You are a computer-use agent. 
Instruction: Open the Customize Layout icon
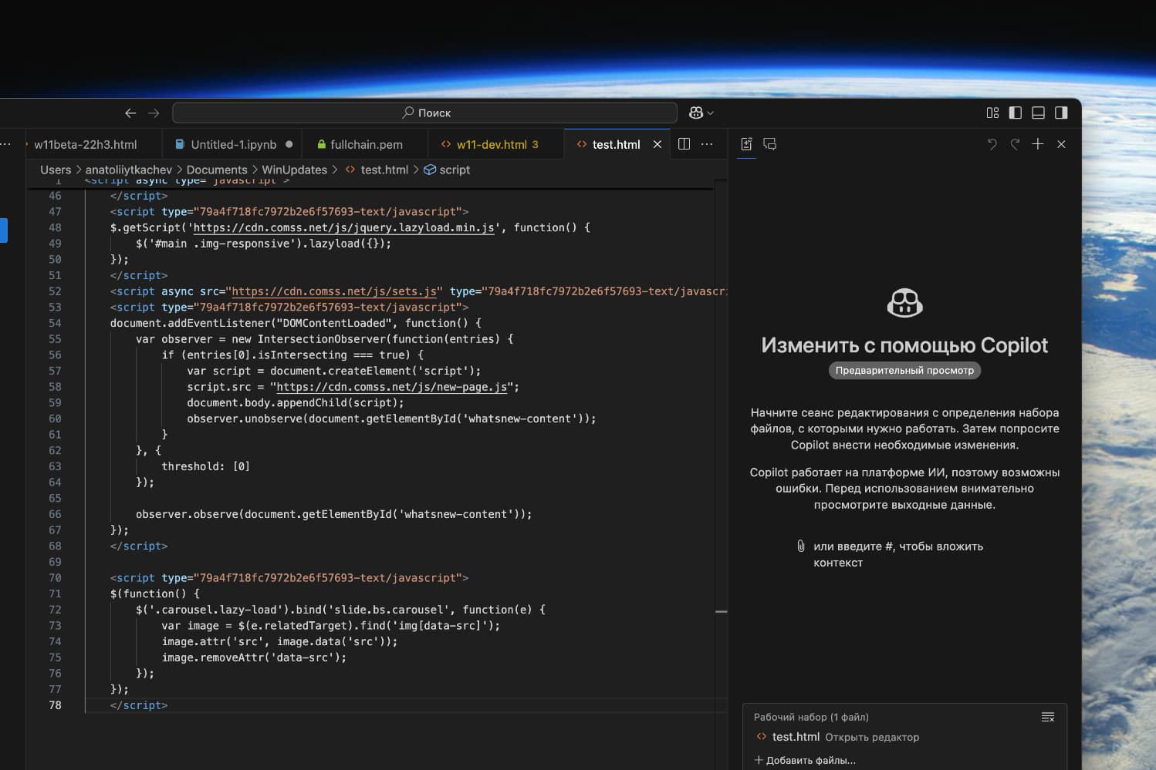tap(992, 113)
